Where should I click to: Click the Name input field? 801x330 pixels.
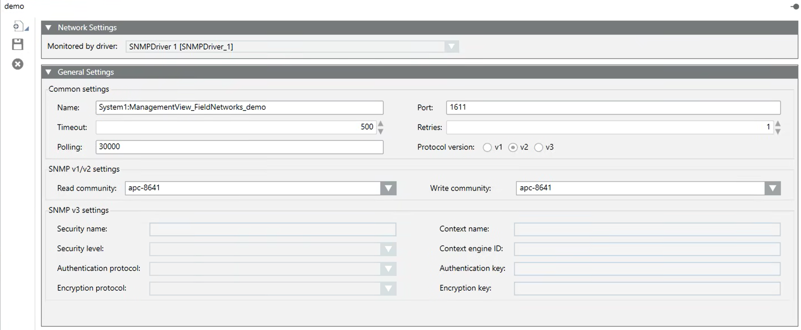239,107
